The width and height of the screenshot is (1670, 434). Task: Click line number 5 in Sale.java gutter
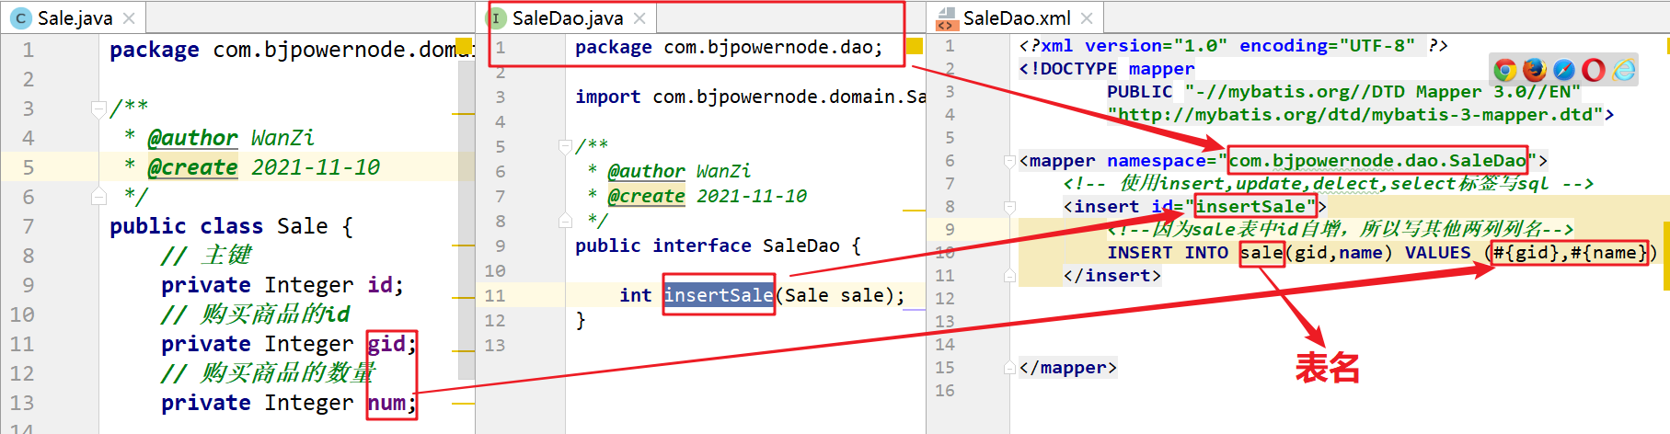tap(29, 167)
